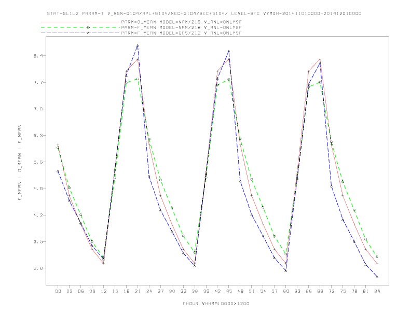Click green circle data point at hour 84
Screen dimensions: 411x317
pyautogui.click(x=377, y=257)
